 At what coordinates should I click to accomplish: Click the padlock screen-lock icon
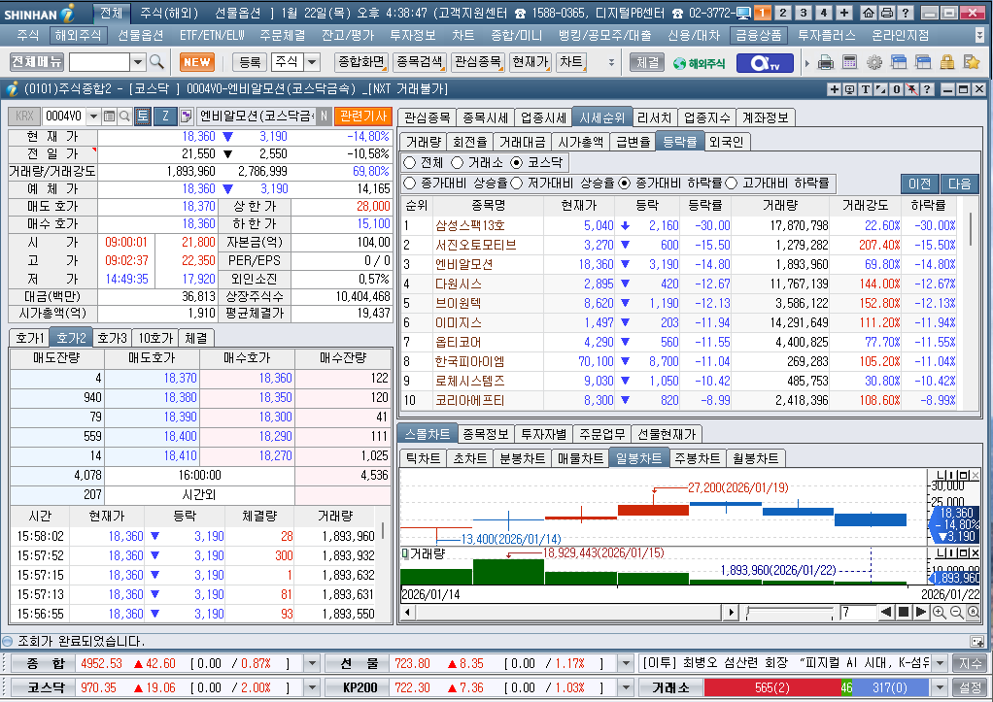[946, 62]
